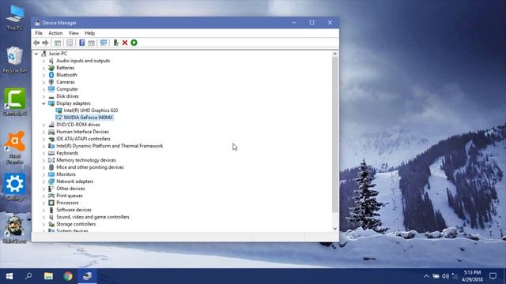This screenshot has width=506, height=284.
Task: Select the Computer category
Action: [x=67, y=89]
